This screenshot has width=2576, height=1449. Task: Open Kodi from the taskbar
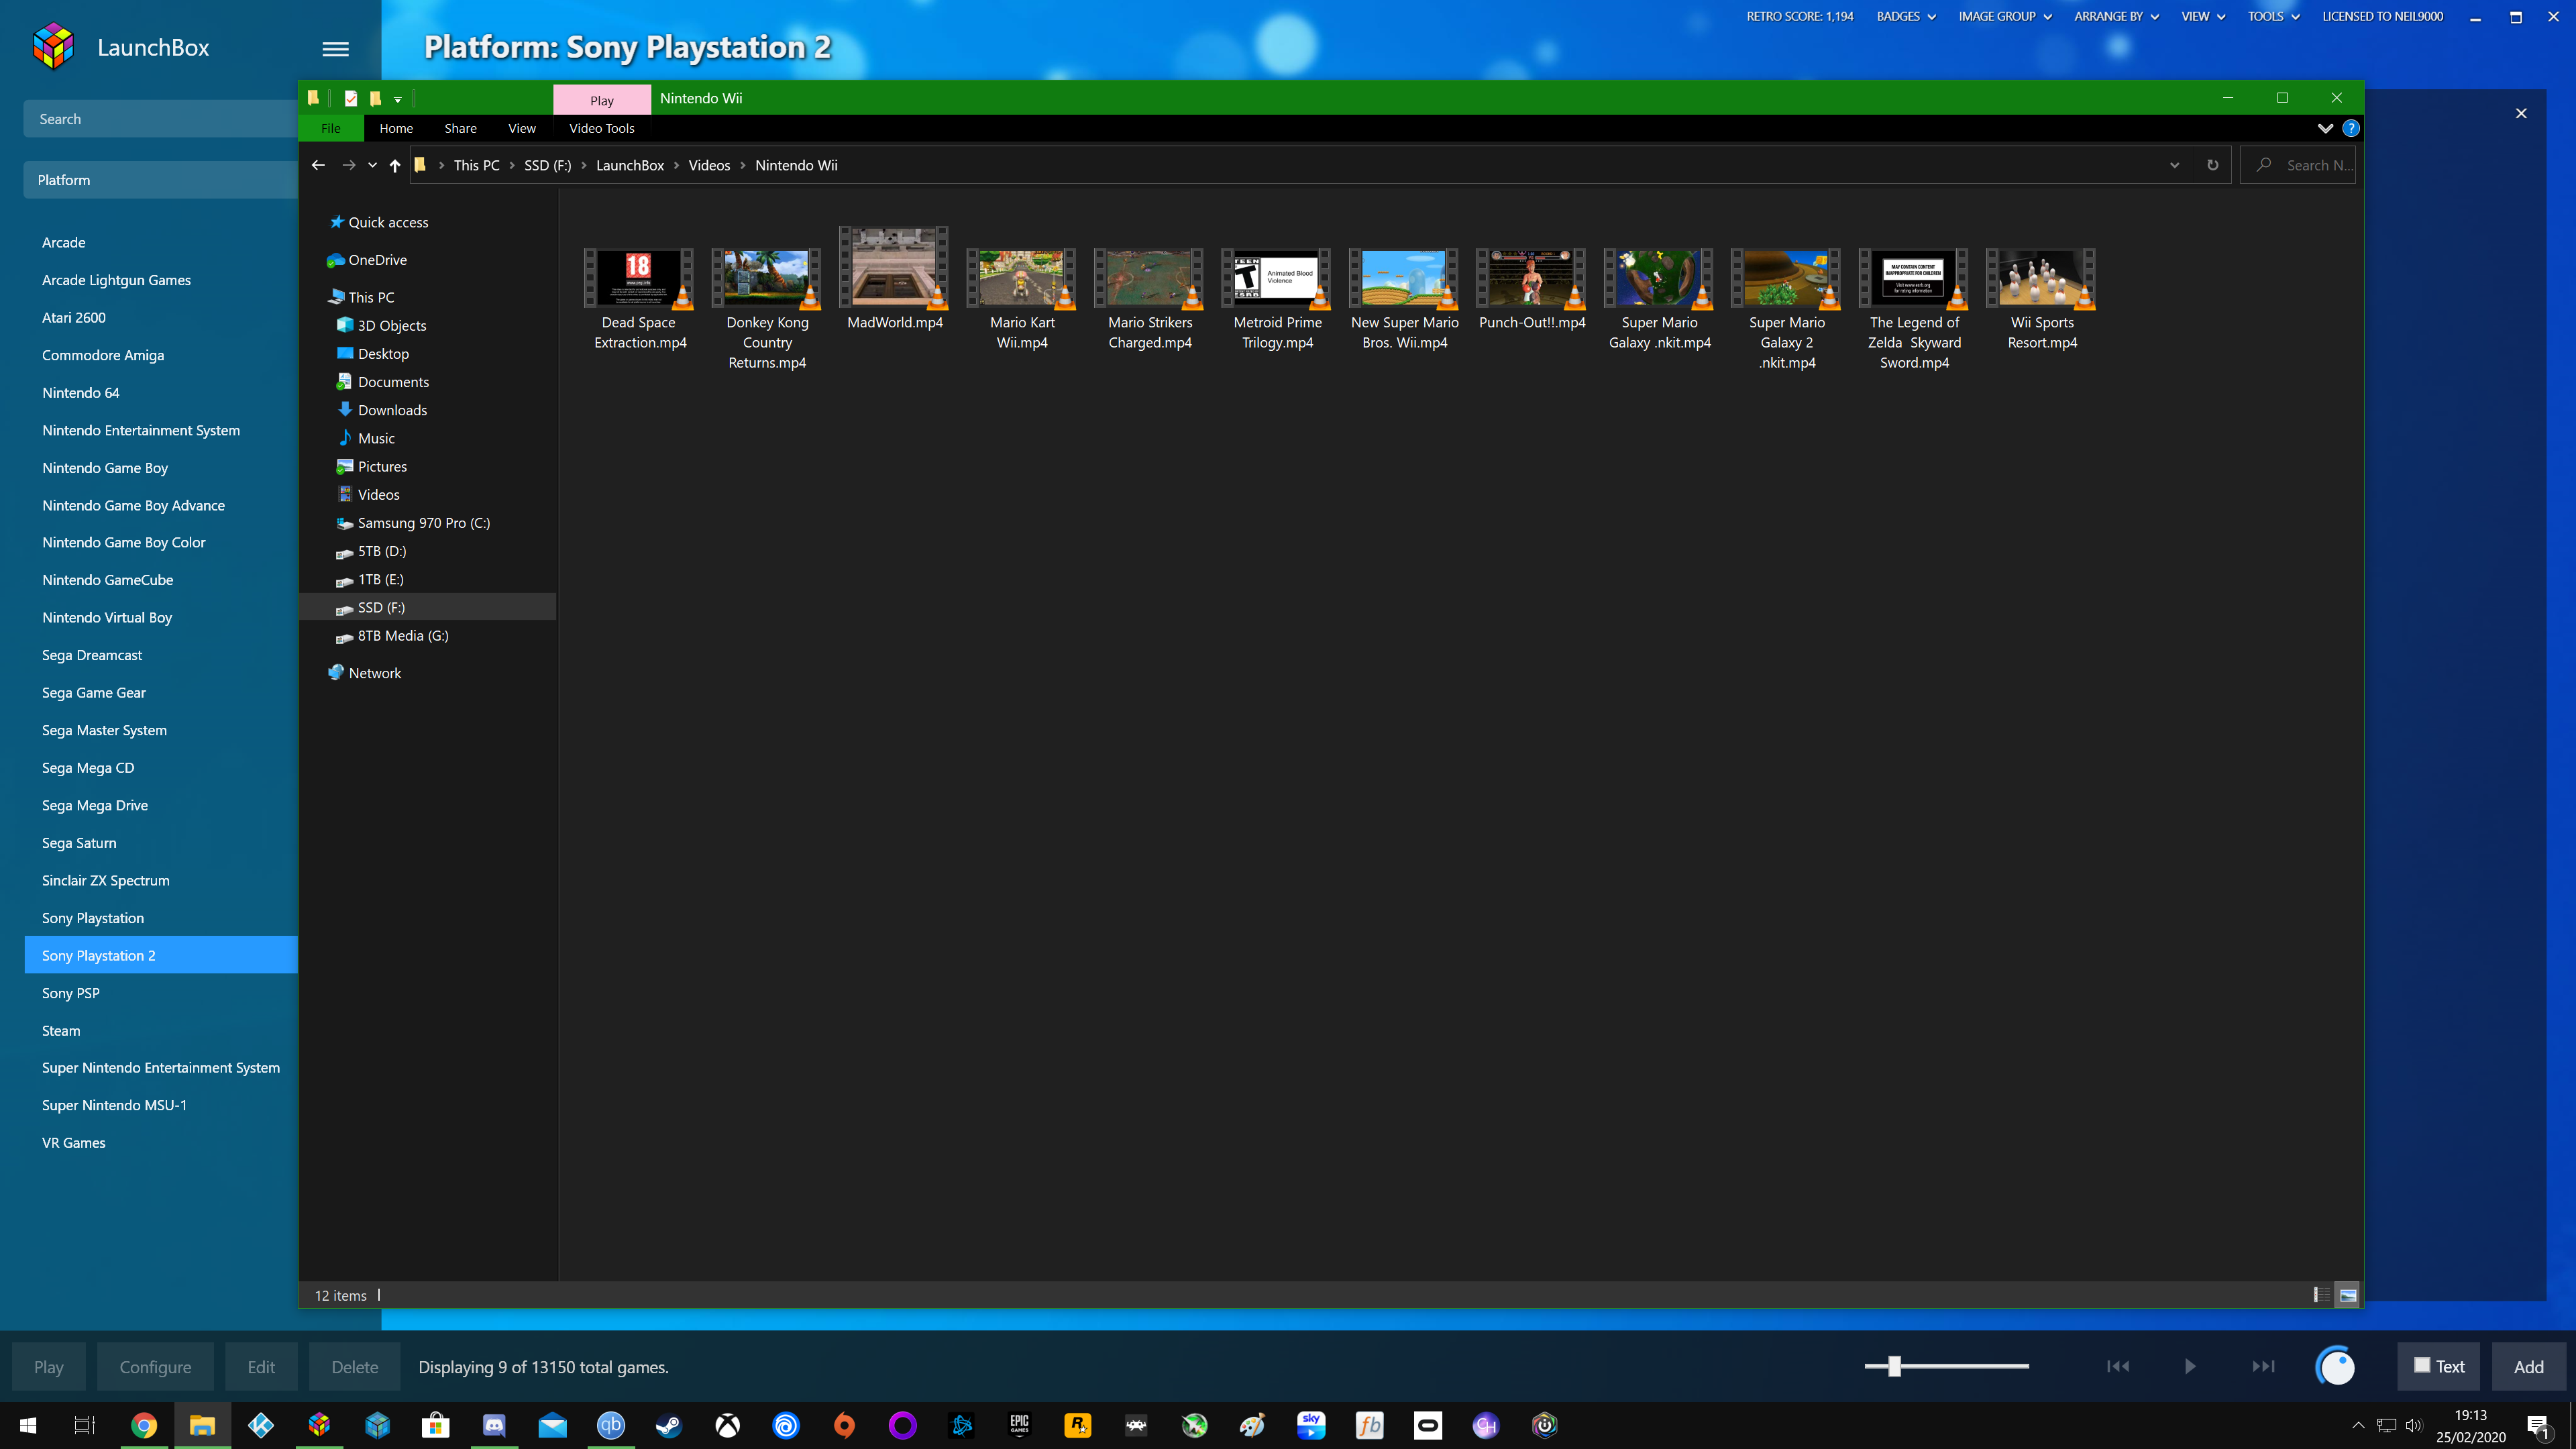[x=261, y=1425]
